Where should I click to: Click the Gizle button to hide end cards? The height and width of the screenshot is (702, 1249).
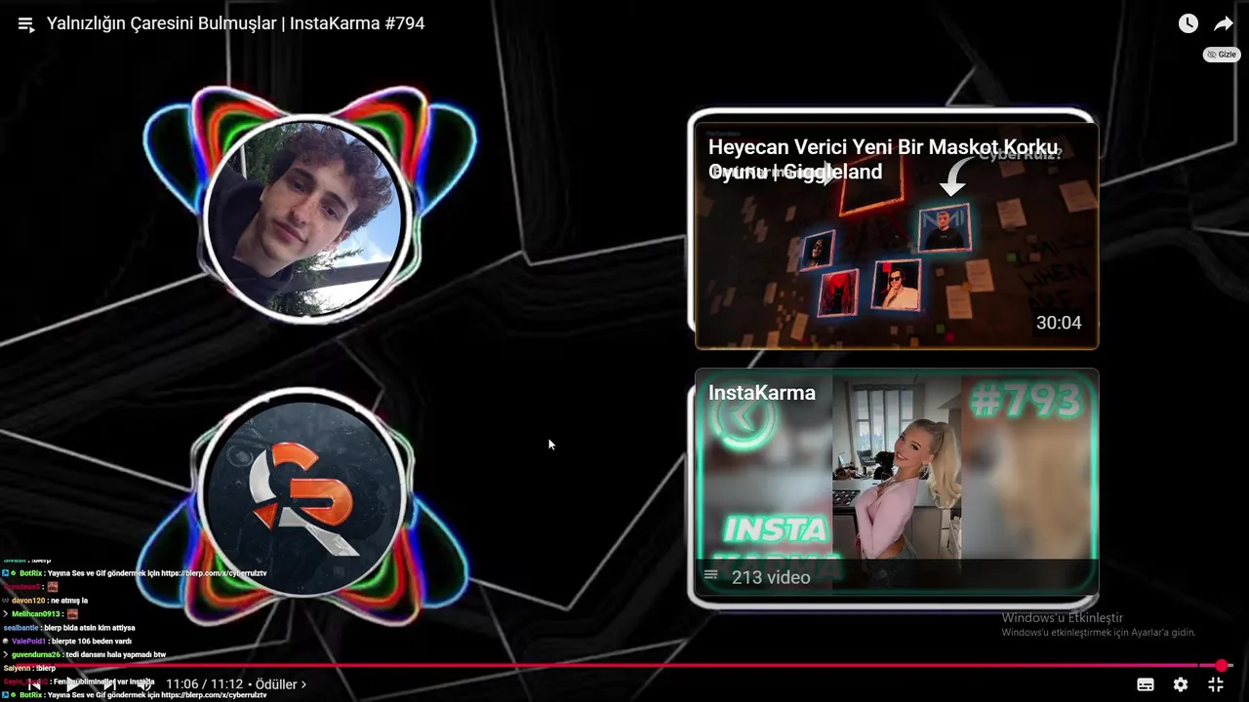click(1222, 55)
